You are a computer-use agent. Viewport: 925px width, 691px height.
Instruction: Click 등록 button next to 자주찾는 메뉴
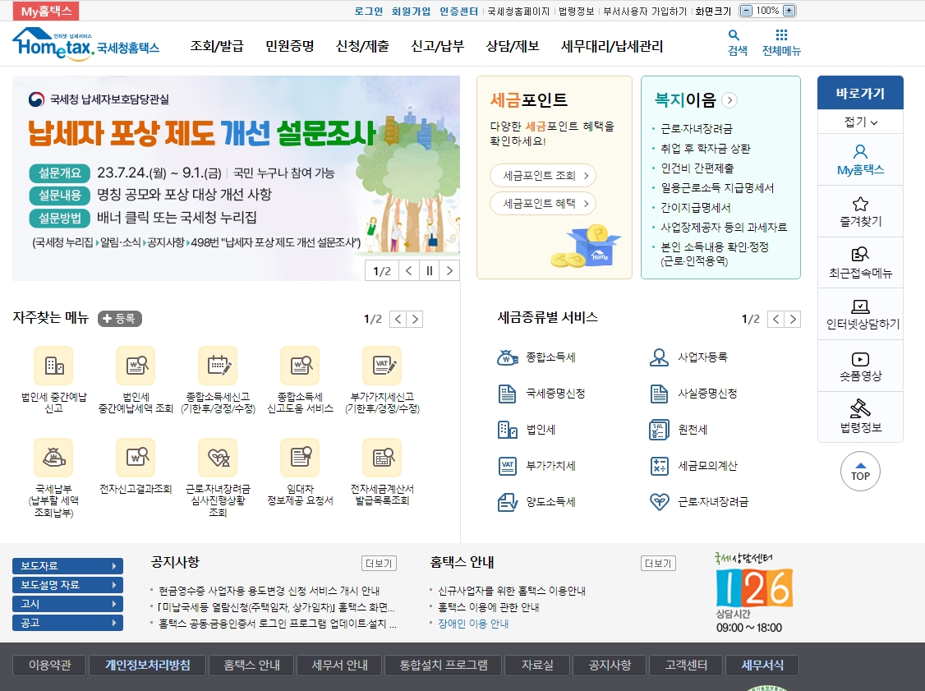tap(120, 319)
